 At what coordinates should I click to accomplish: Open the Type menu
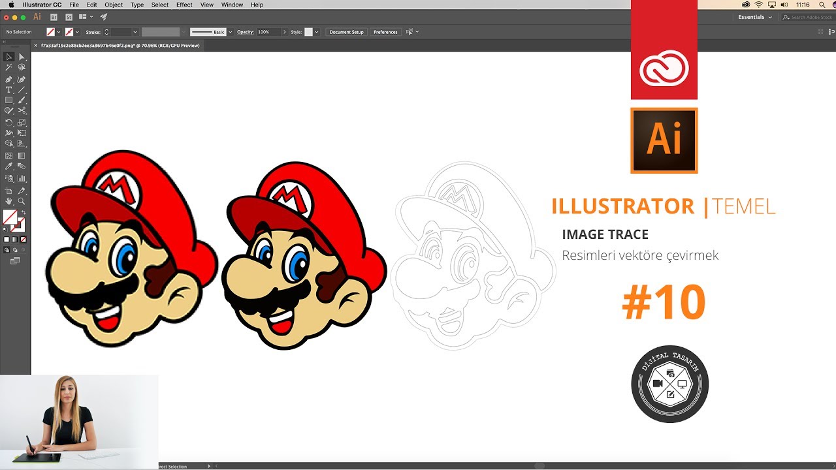pos(137,5)
